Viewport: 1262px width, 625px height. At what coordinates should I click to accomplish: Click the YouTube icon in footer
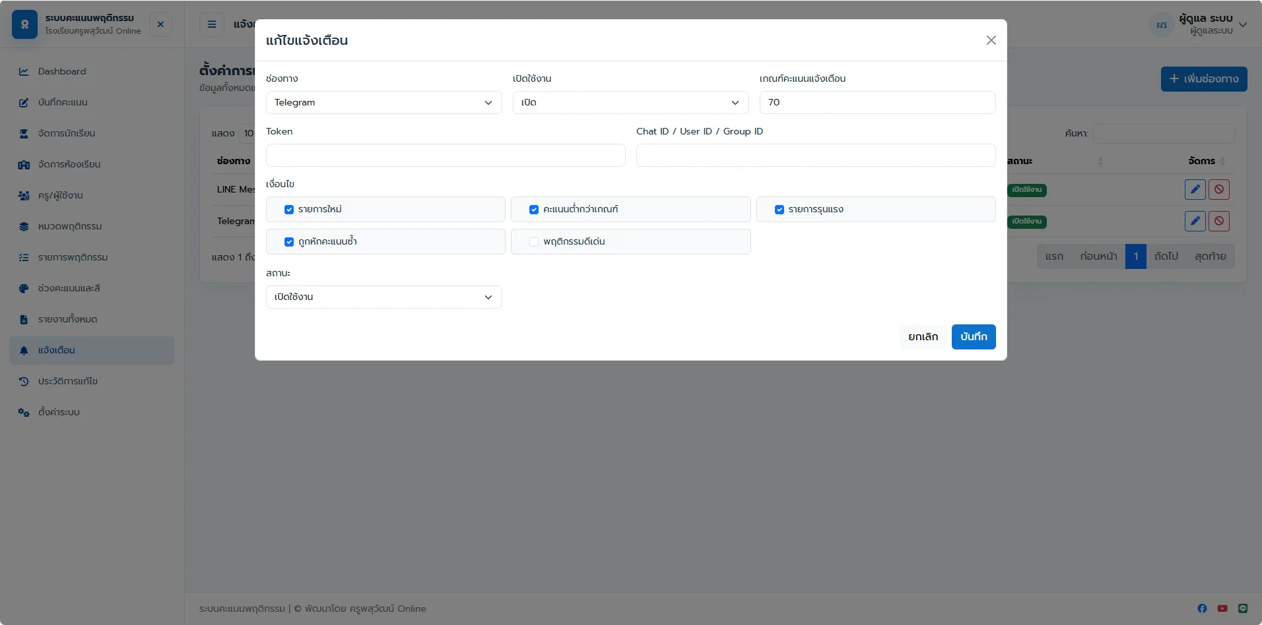point(1222,609)
